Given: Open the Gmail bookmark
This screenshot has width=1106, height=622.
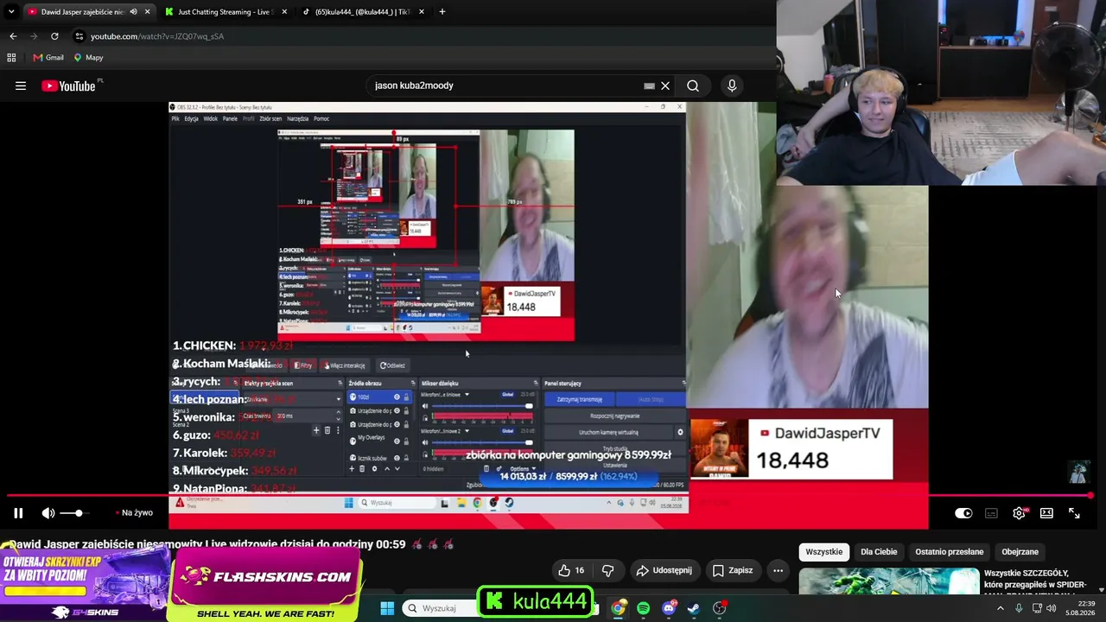Looking at the screenshot, I should click(x=48, y=58).
